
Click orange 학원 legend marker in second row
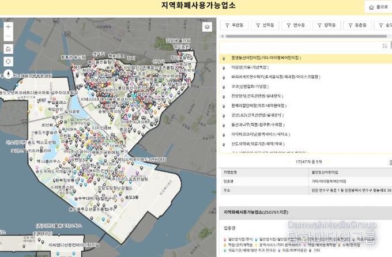click(x=225, y=245)
